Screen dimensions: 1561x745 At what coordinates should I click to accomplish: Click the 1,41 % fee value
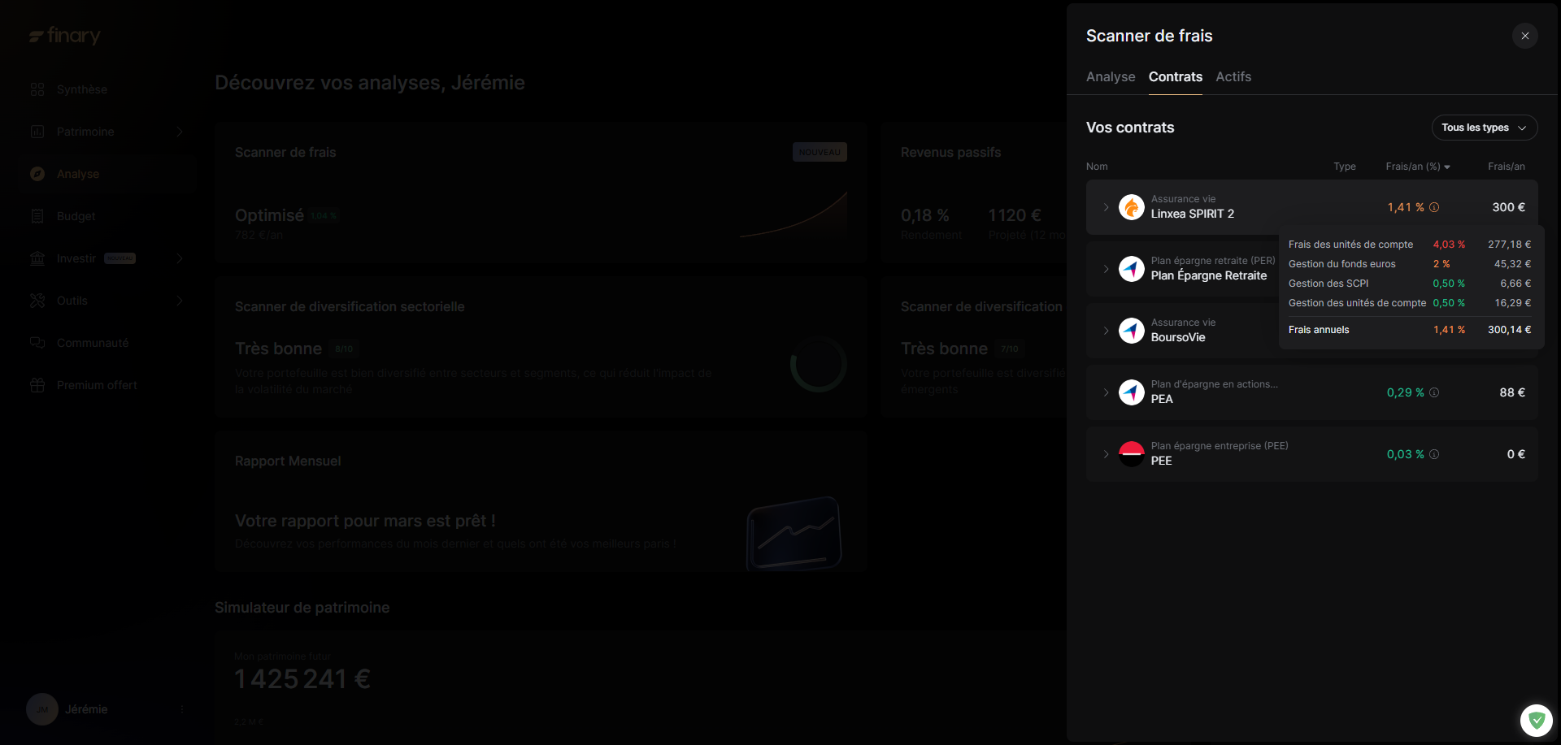click(x=1406, y=207)
